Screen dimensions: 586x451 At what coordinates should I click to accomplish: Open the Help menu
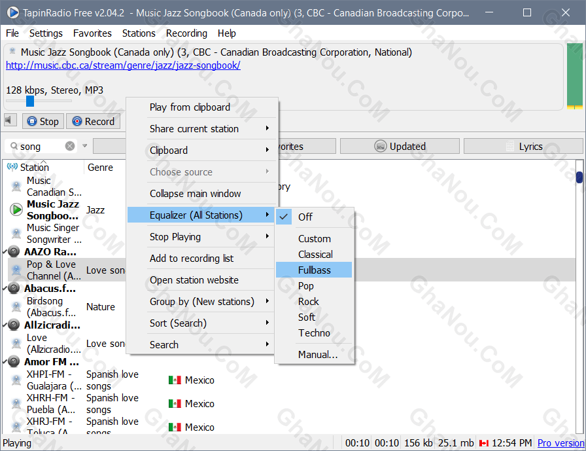(226, 33)
